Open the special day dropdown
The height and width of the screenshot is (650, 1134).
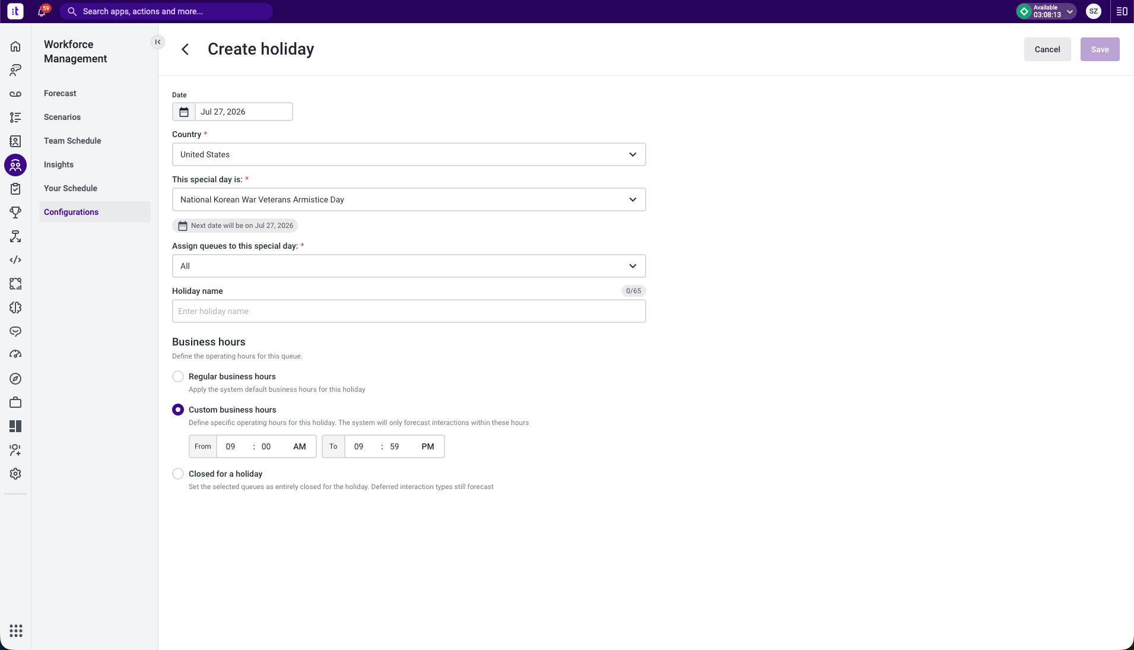(409, 199)
